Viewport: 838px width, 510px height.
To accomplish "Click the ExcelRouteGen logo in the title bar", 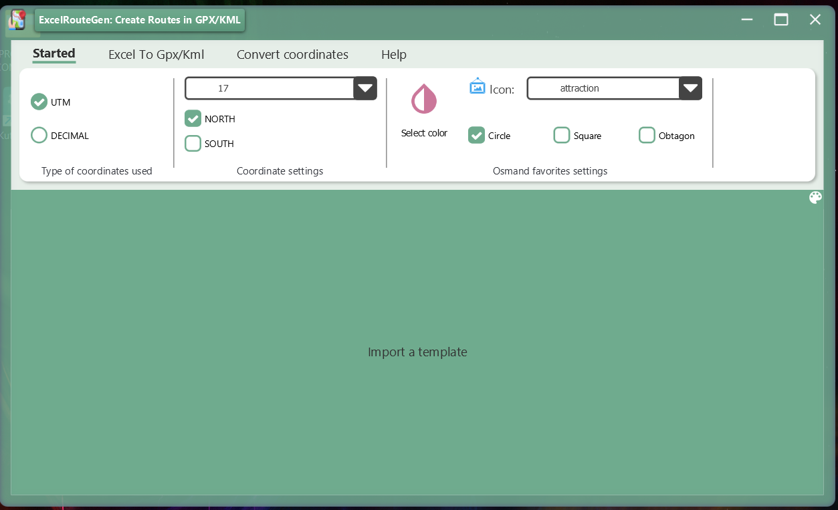I will (17, 19).
